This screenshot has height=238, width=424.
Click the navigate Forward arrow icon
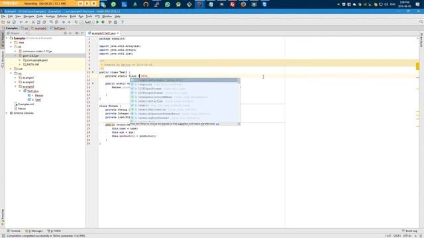tap(69, 22)
